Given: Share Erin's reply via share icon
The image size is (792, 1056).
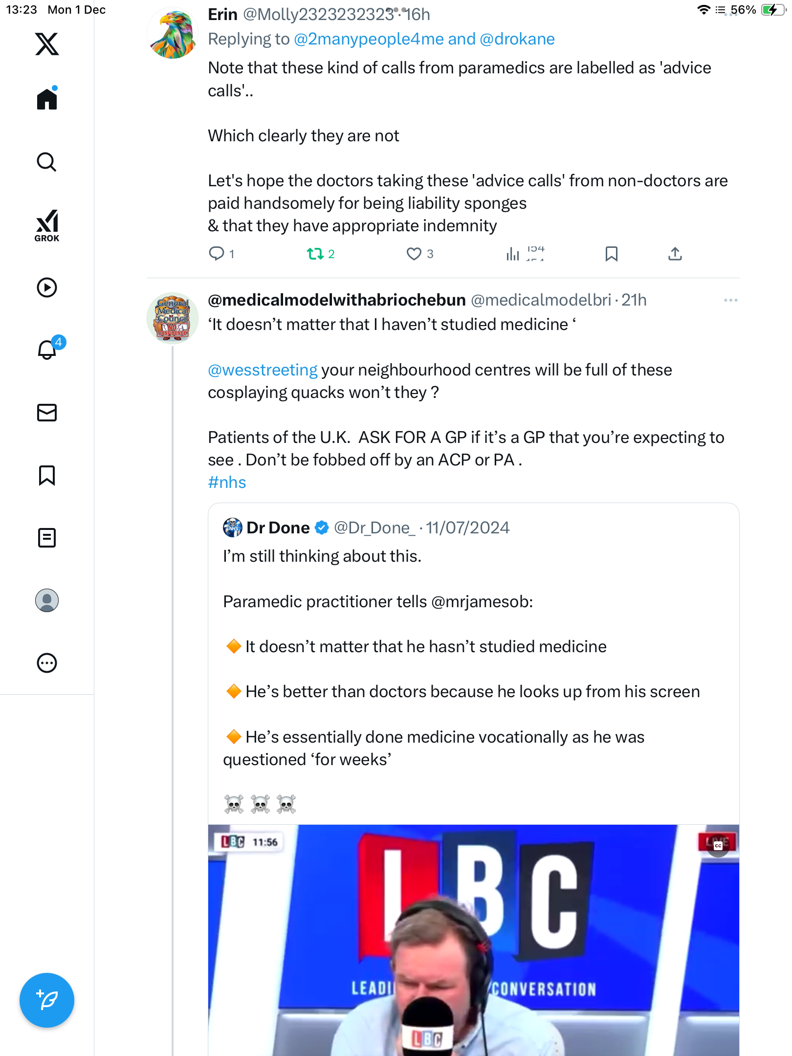Looking at the screenshot, I should (x=675, y=254).
